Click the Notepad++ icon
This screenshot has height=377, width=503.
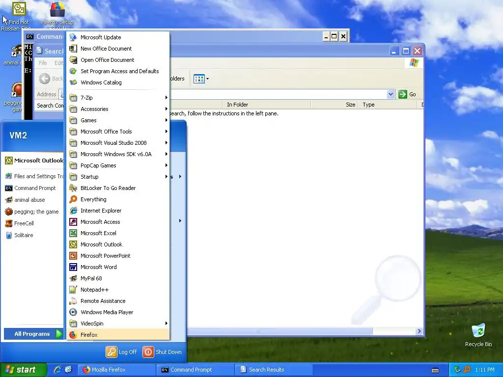pyautogui.click(x=73, y=290)
